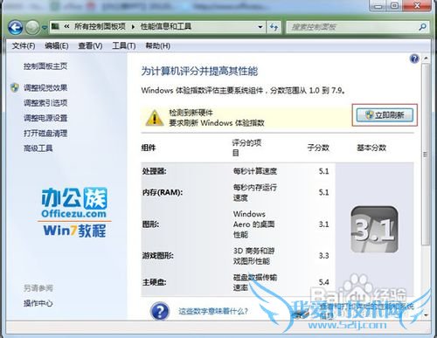Click the refresh address bar button
The height and width of the screenshot is (338, 437).
coord(274,27)
